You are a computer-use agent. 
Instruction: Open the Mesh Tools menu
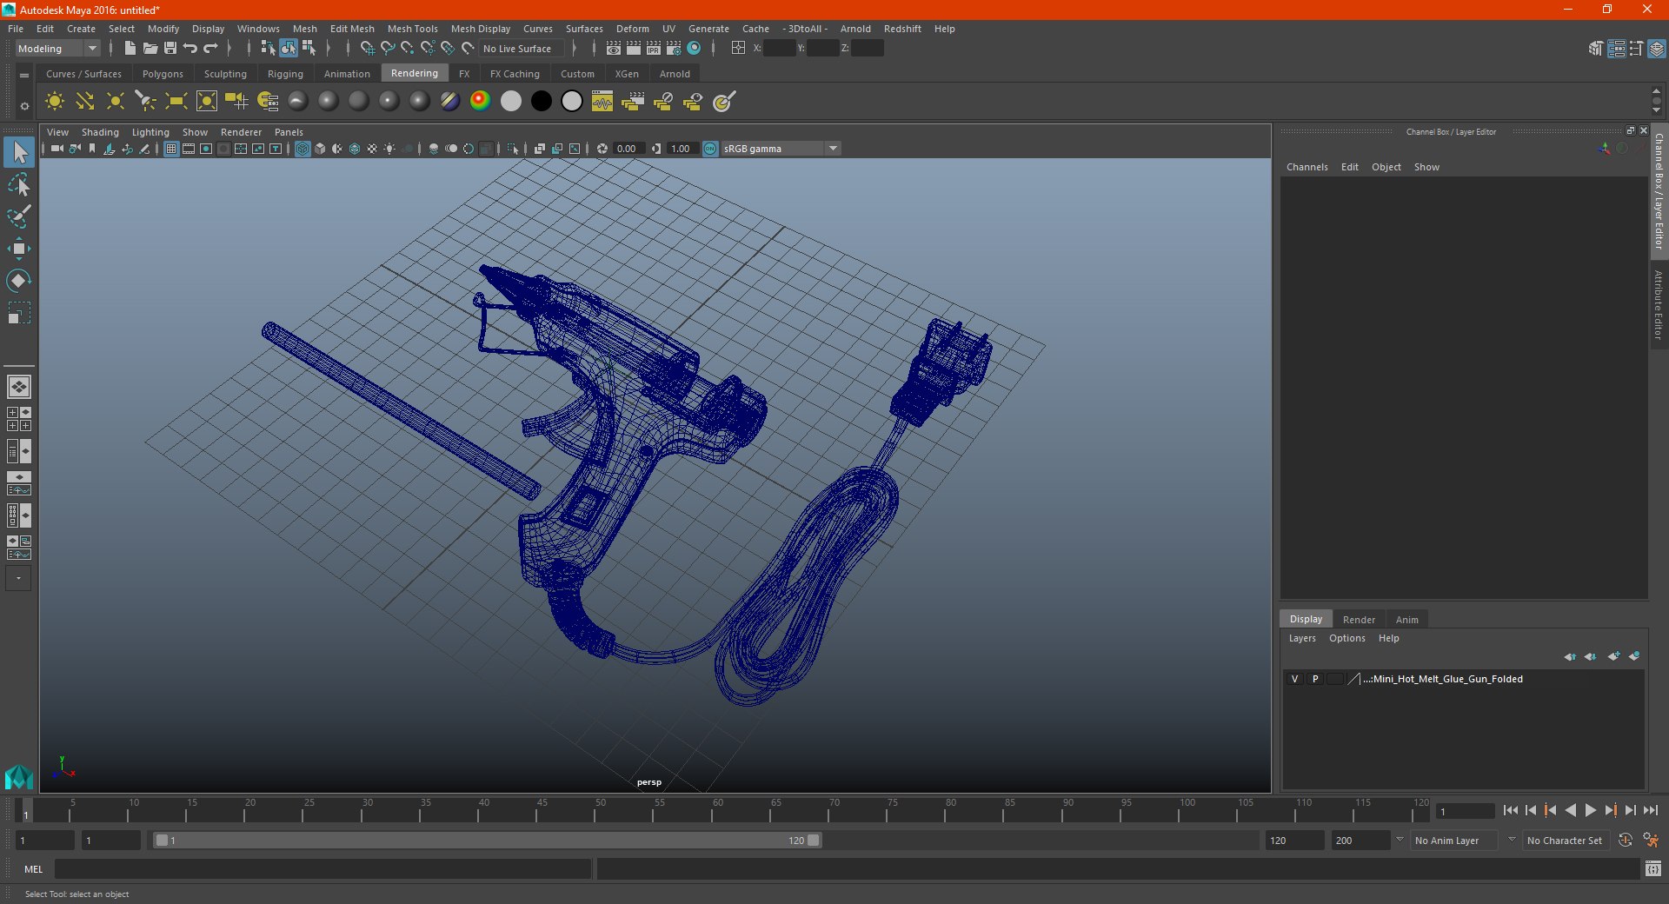[x=412, y=29]
